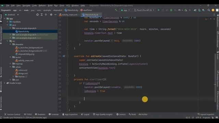Open Logcat tool window

click(85, 114)
